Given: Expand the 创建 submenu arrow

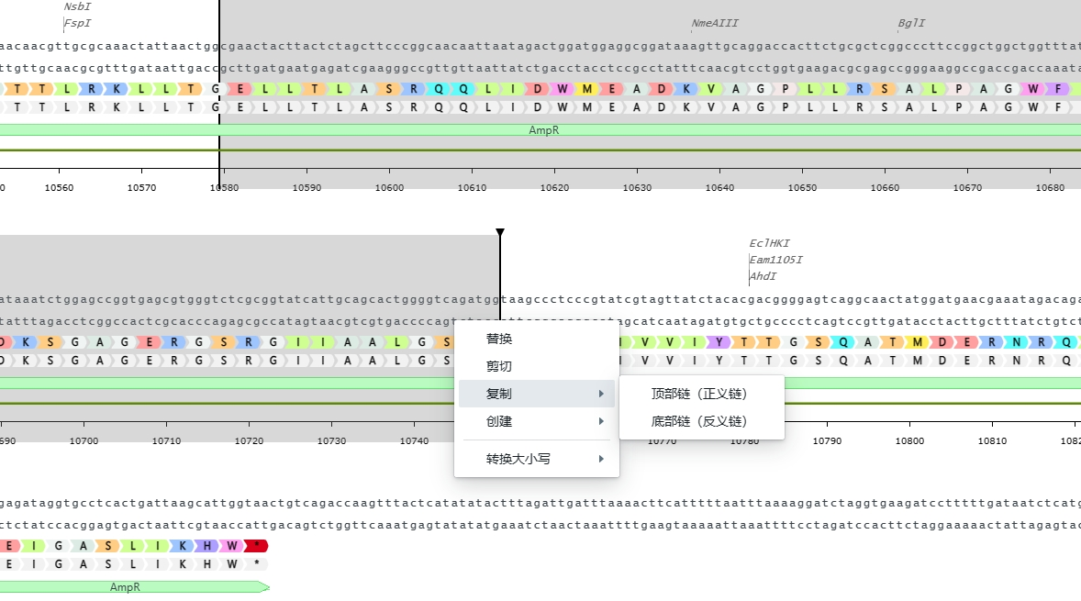Looking at the screenshot, I should [x=601, y=421].
